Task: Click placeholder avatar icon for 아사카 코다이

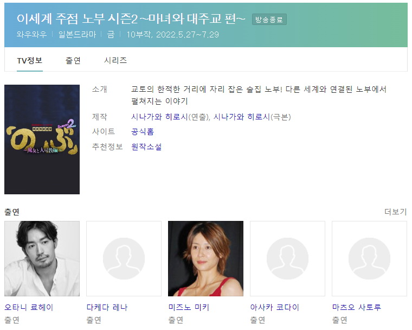Action: (287, 258)
